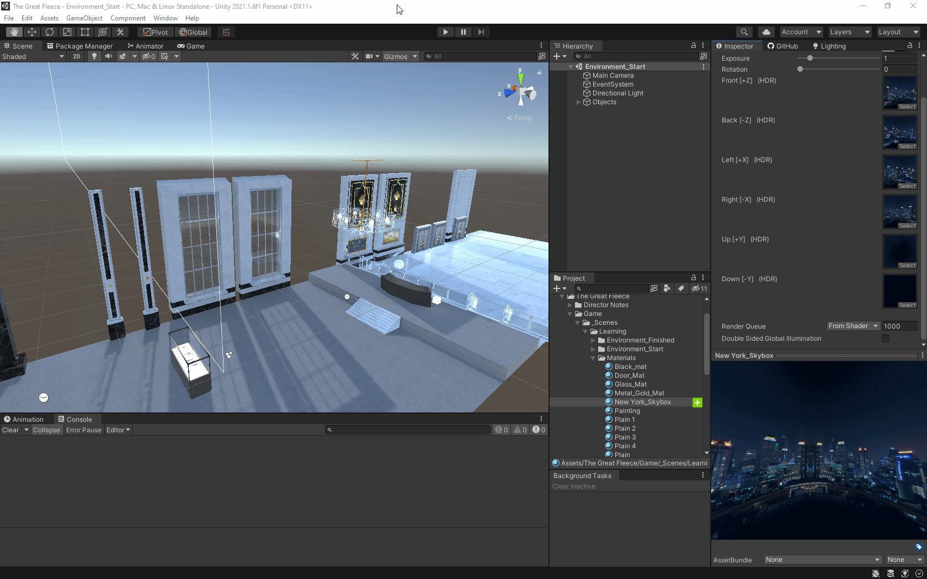Image resolution: width=927 pixels, height=579 pixels.
Task: Open the debug mode bug icon in the status bar
Action: point(876,573)
